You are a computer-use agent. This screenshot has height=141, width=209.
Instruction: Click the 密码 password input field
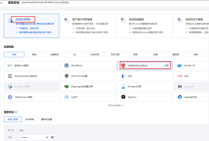pyautogui.click(x=37, y=137)
